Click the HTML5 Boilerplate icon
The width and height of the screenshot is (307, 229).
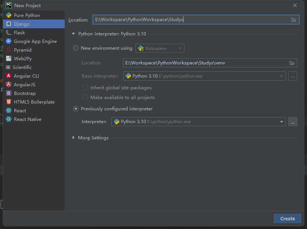[x=9, y=102]
